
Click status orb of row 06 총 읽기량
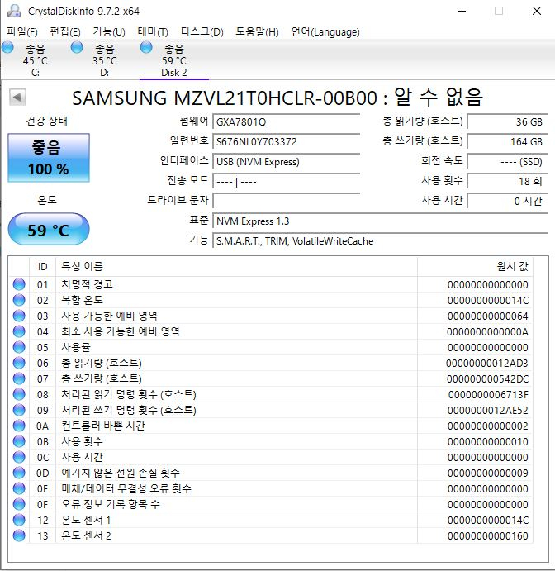(19, 363)
